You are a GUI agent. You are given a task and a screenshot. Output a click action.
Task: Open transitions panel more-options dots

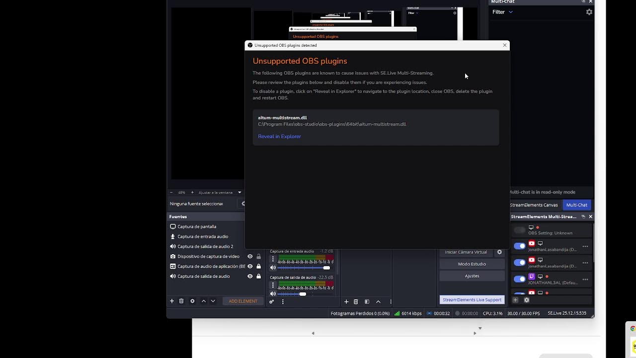point(391,302)
